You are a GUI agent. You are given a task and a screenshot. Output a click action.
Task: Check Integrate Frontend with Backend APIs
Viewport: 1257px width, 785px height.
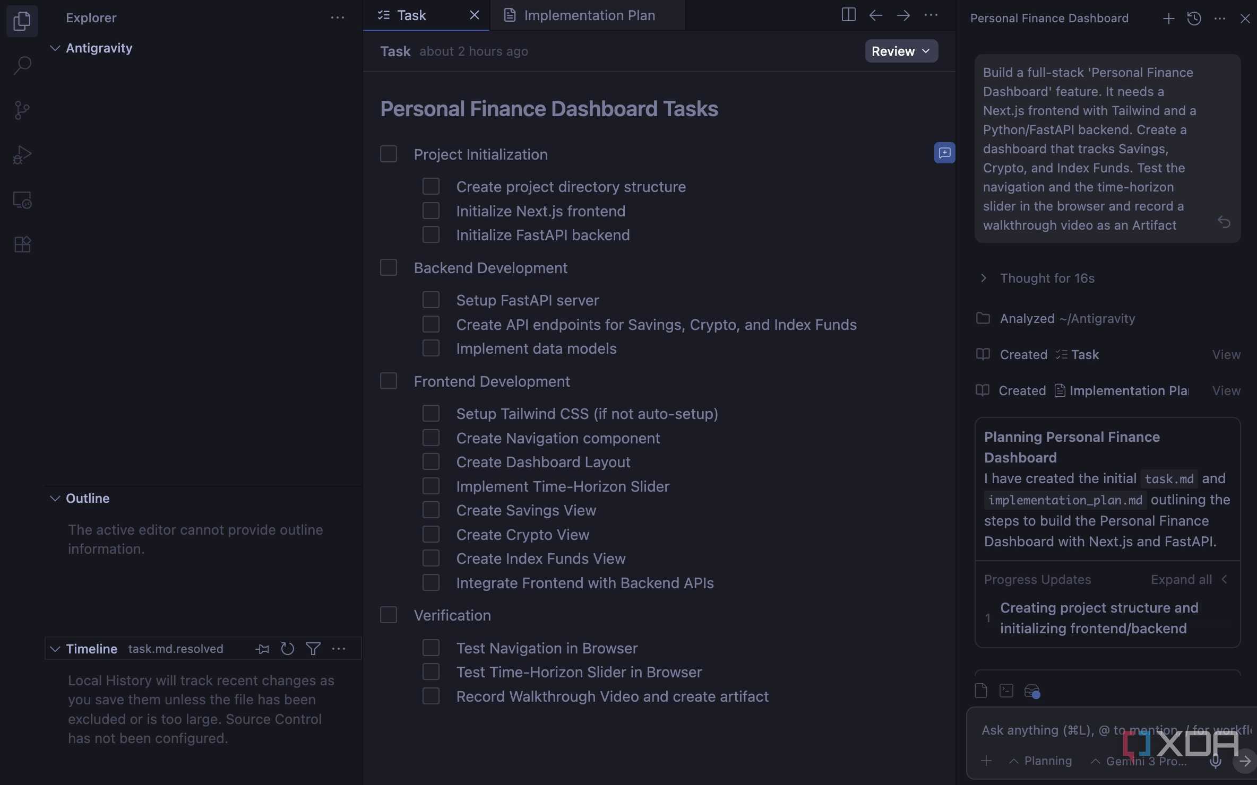[x=431, y=582]
